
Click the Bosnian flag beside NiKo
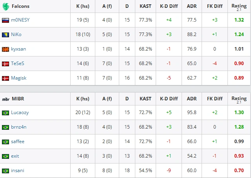[x=5, y=35]
